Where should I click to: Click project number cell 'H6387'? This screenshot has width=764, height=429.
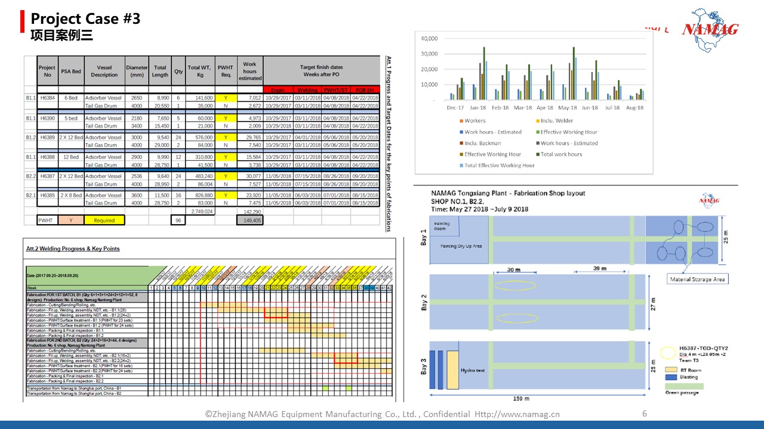coord(47,176)
